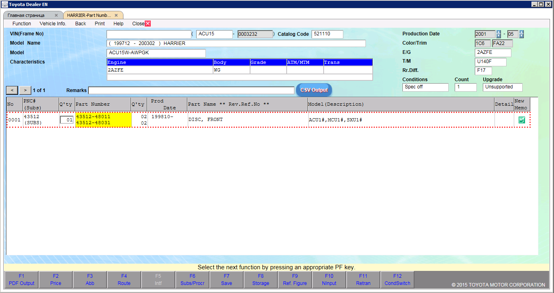This screenshot has height=293, width=554.
Task: Activate F6 Subs/Procr function
Action: [192, 279]
